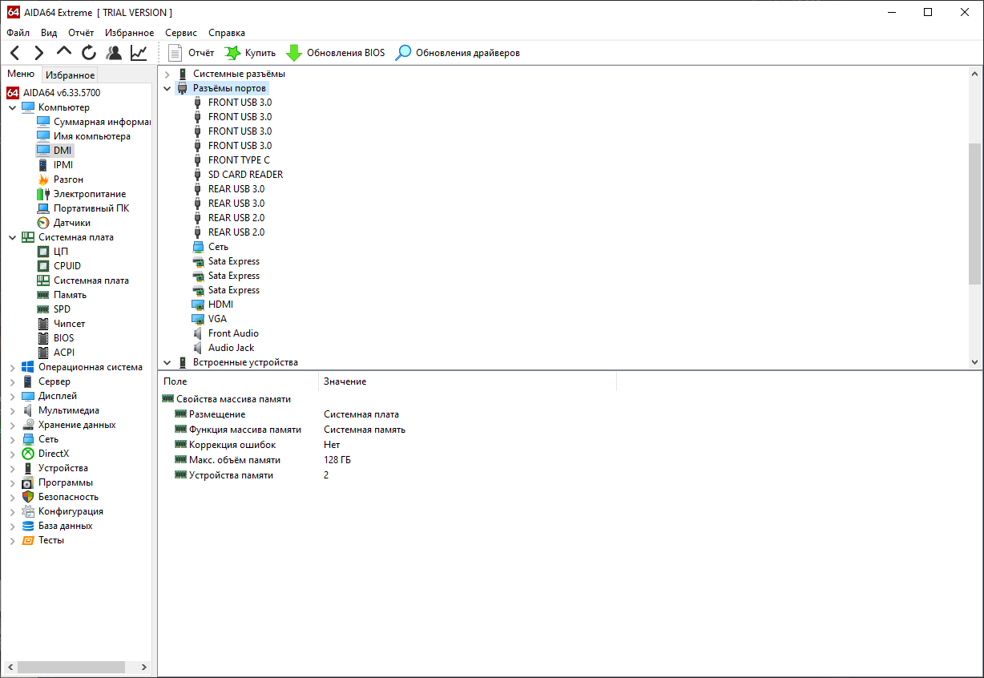Click the scroll-down arrow of the top list
The width and height of the screenshot is (984, 678).
tap(974, 362)
